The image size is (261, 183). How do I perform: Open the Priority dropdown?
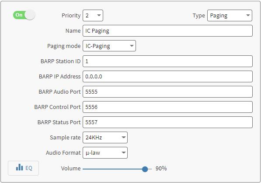click(93, 15)
